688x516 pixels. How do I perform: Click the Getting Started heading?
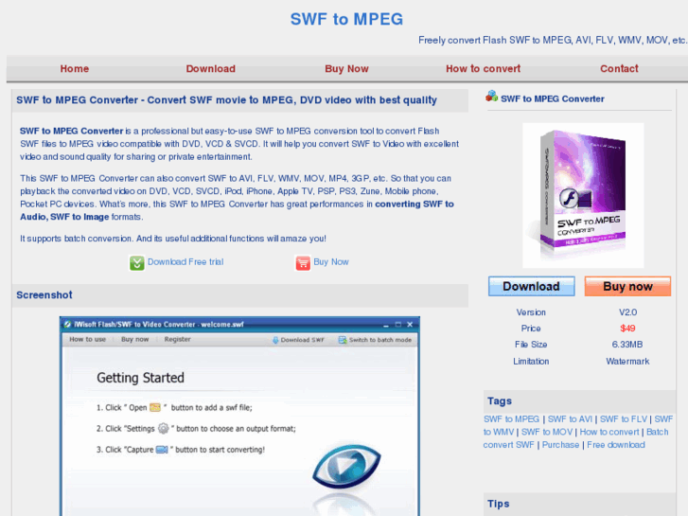tap(140, 378)
